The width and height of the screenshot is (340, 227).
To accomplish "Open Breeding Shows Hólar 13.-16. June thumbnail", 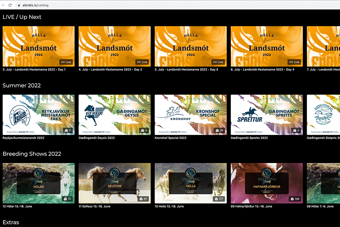I will 39,183.
